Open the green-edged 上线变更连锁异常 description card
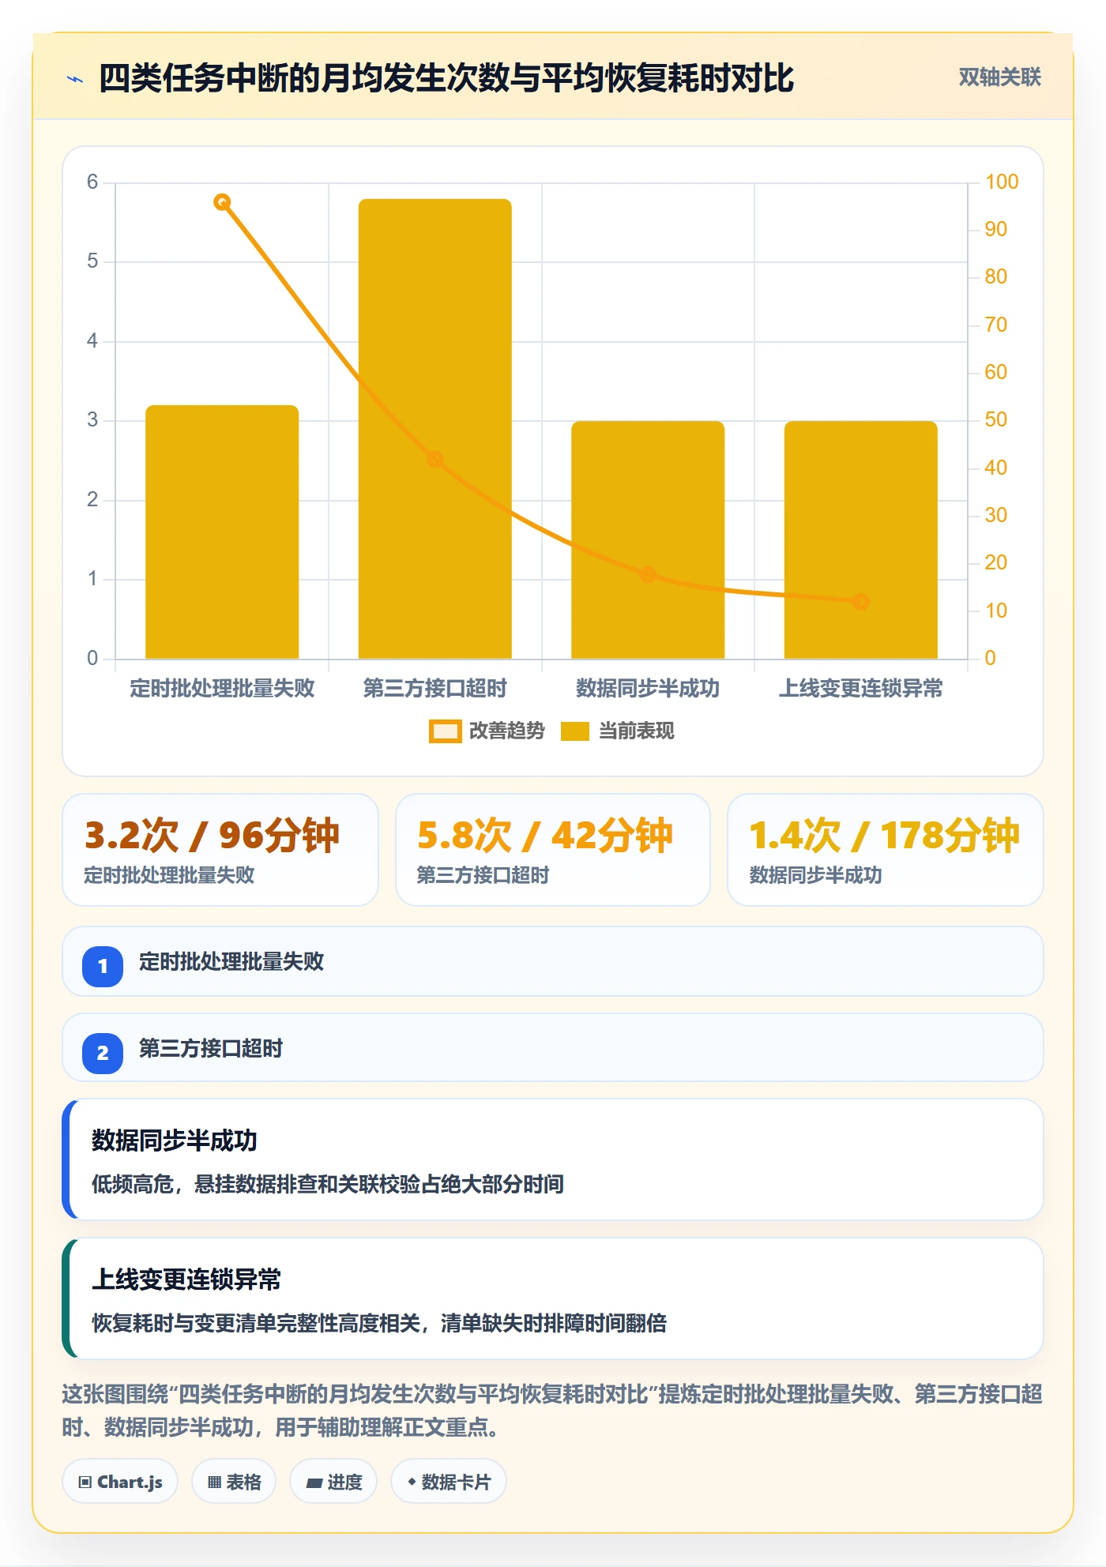 553,1298
